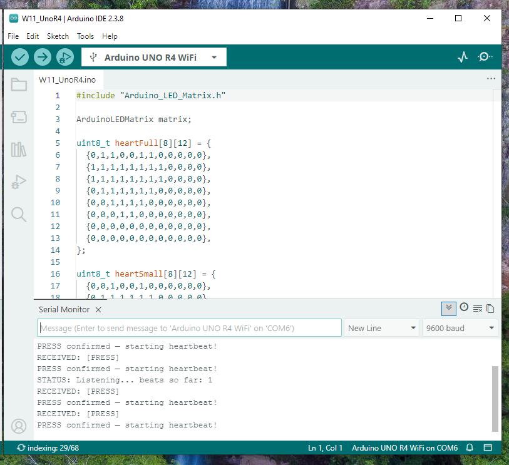Viewport: 509px width, 465px height.
Task: Click the heartSmall array declaration line
Action: point(146,274)
